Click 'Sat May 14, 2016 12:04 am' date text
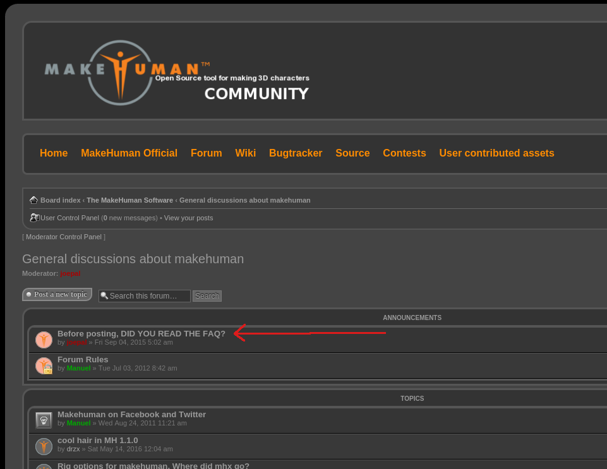Screen dimensions: 607x469 tap(130, 449)
